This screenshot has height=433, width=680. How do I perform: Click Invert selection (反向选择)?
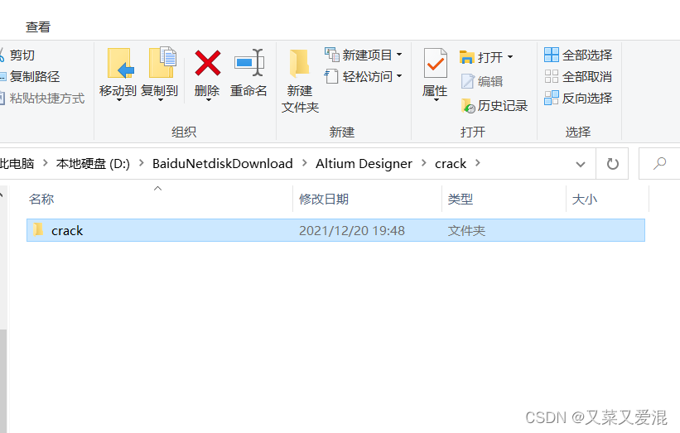(x=578, y=98)
